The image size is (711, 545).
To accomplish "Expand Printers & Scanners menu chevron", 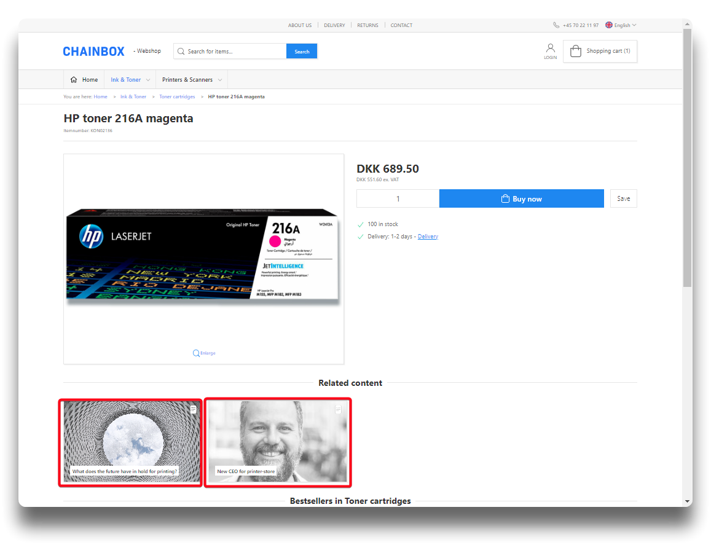I will pyautogui.click(x=220, y=80).
